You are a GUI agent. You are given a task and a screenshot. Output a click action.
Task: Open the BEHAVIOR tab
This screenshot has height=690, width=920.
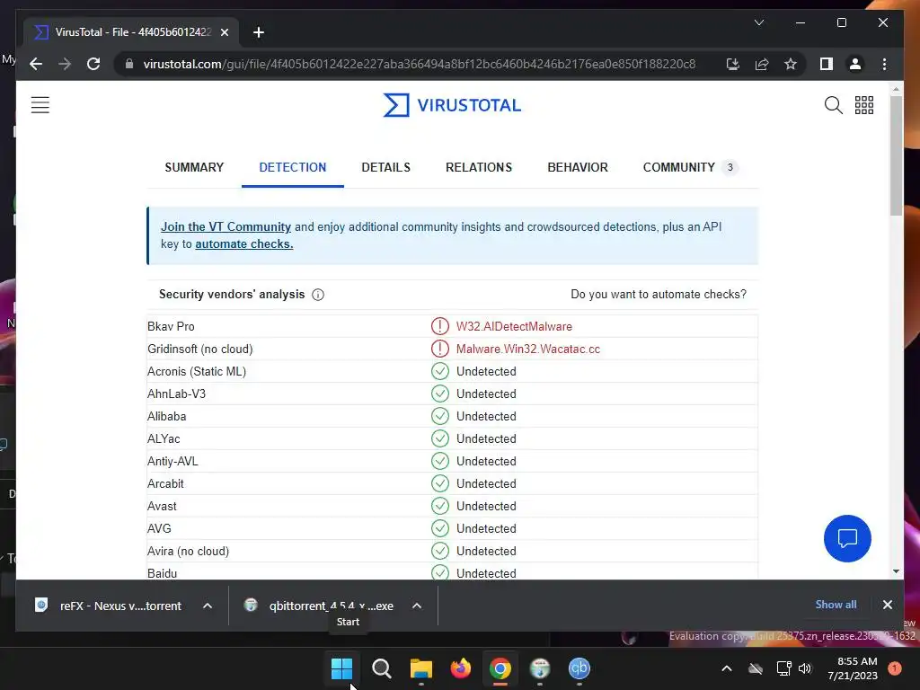tap(578, 168)
